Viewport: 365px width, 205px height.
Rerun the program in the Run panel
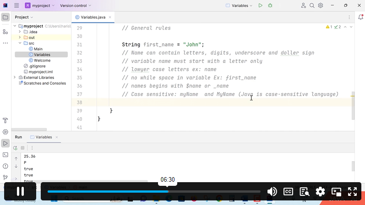tap(15, 148)
